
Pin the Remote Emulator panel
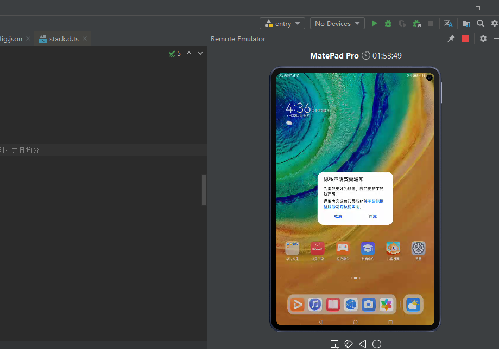(x=451, y=38)
